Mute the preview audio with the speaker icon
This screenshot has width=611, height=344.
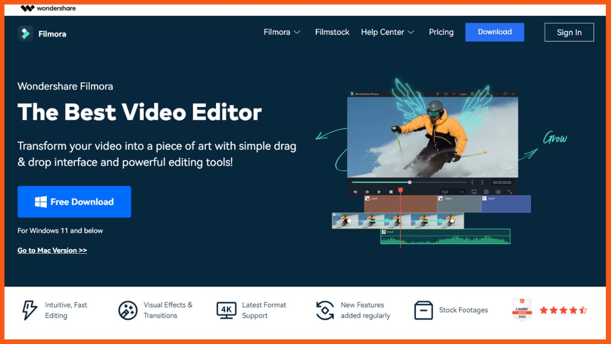pos(499,191)
